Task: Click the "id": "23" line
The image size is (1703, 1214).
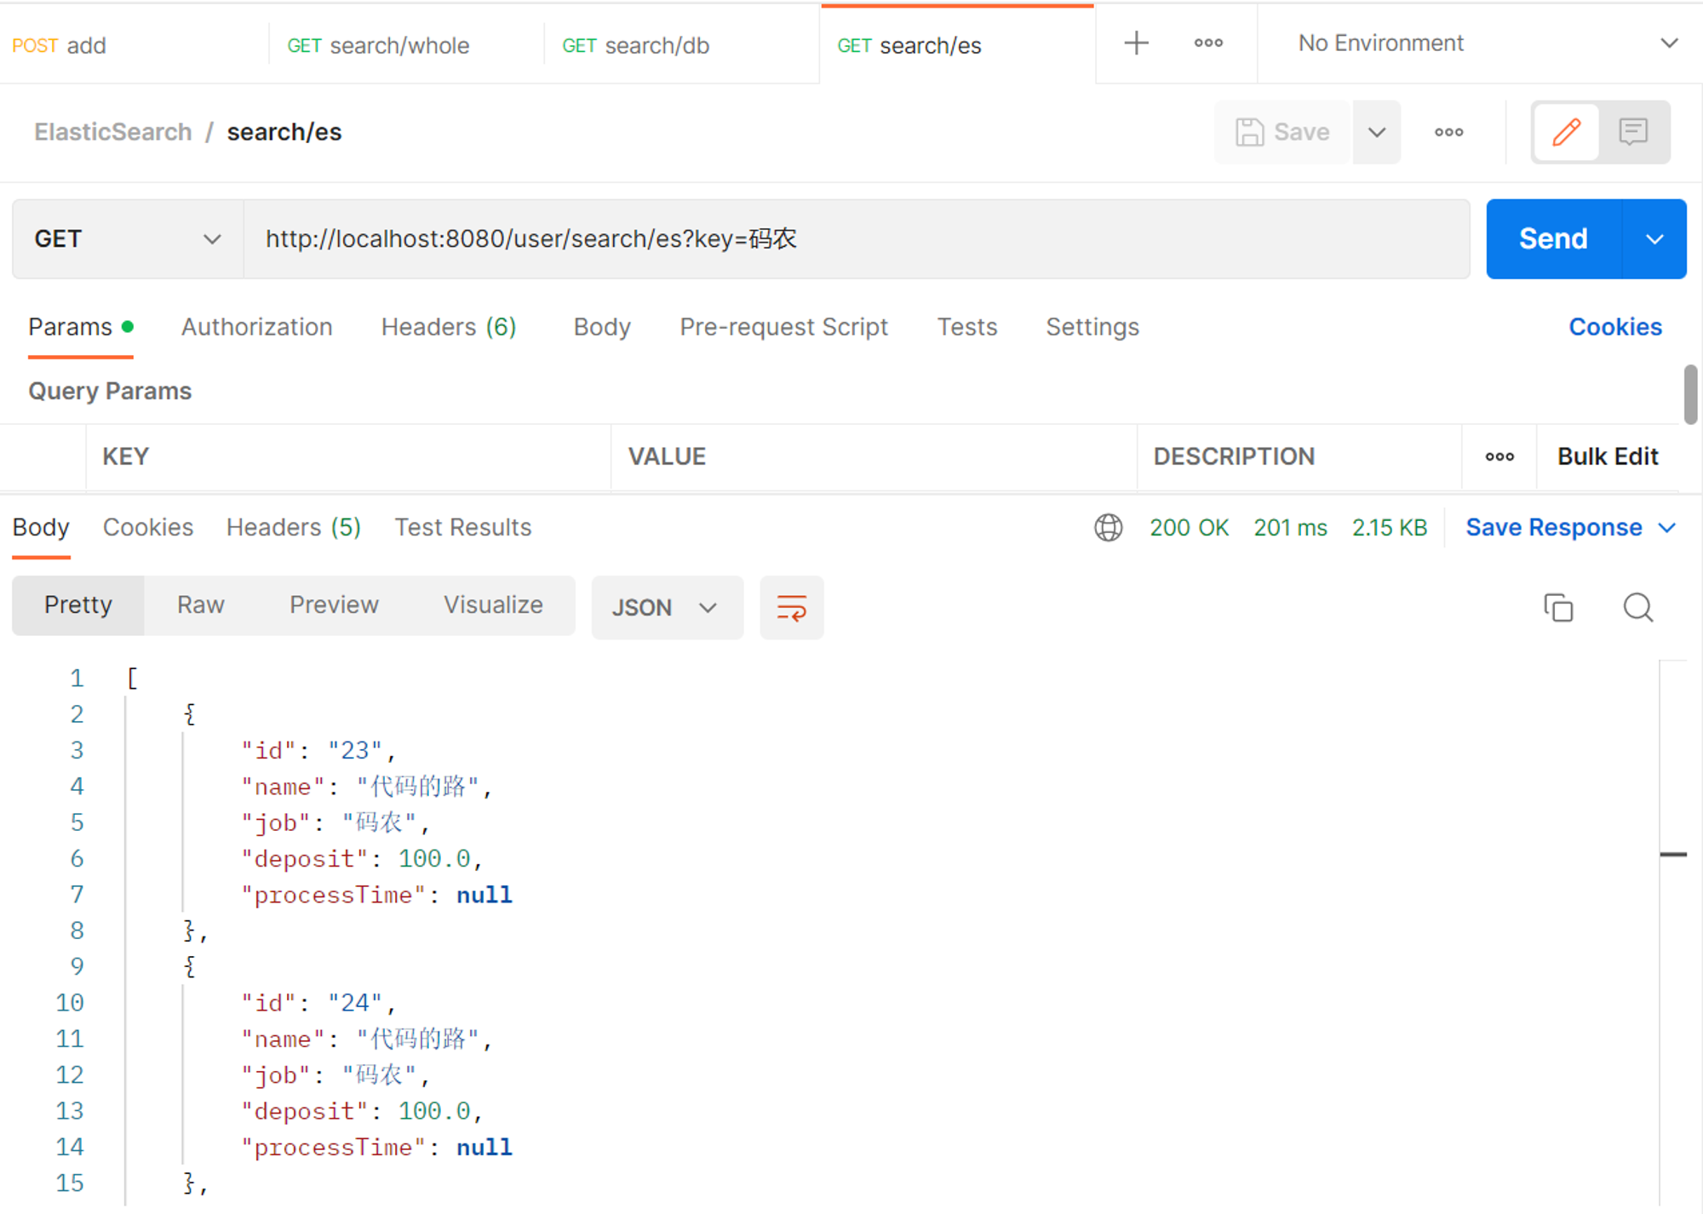Action: [319, 751]
